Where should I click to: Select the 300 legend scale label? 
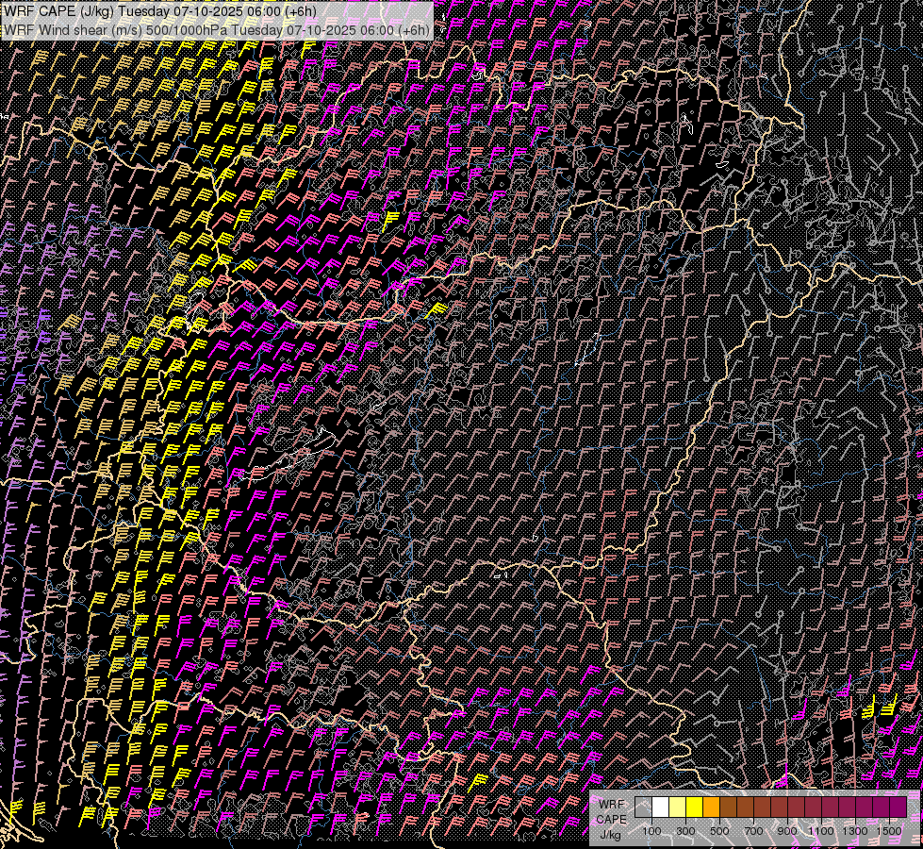(685, 830)
